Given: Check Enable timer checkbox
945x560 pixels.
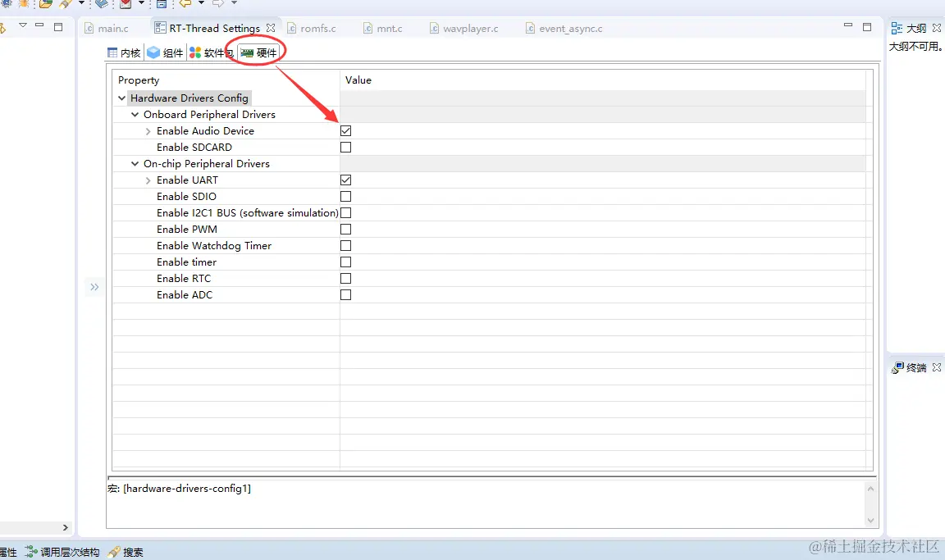Looking at the screenshot, I should [345, 262].
